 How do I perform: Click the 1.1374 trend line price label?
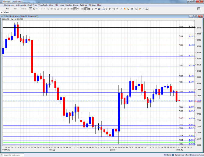click(192, 36)
